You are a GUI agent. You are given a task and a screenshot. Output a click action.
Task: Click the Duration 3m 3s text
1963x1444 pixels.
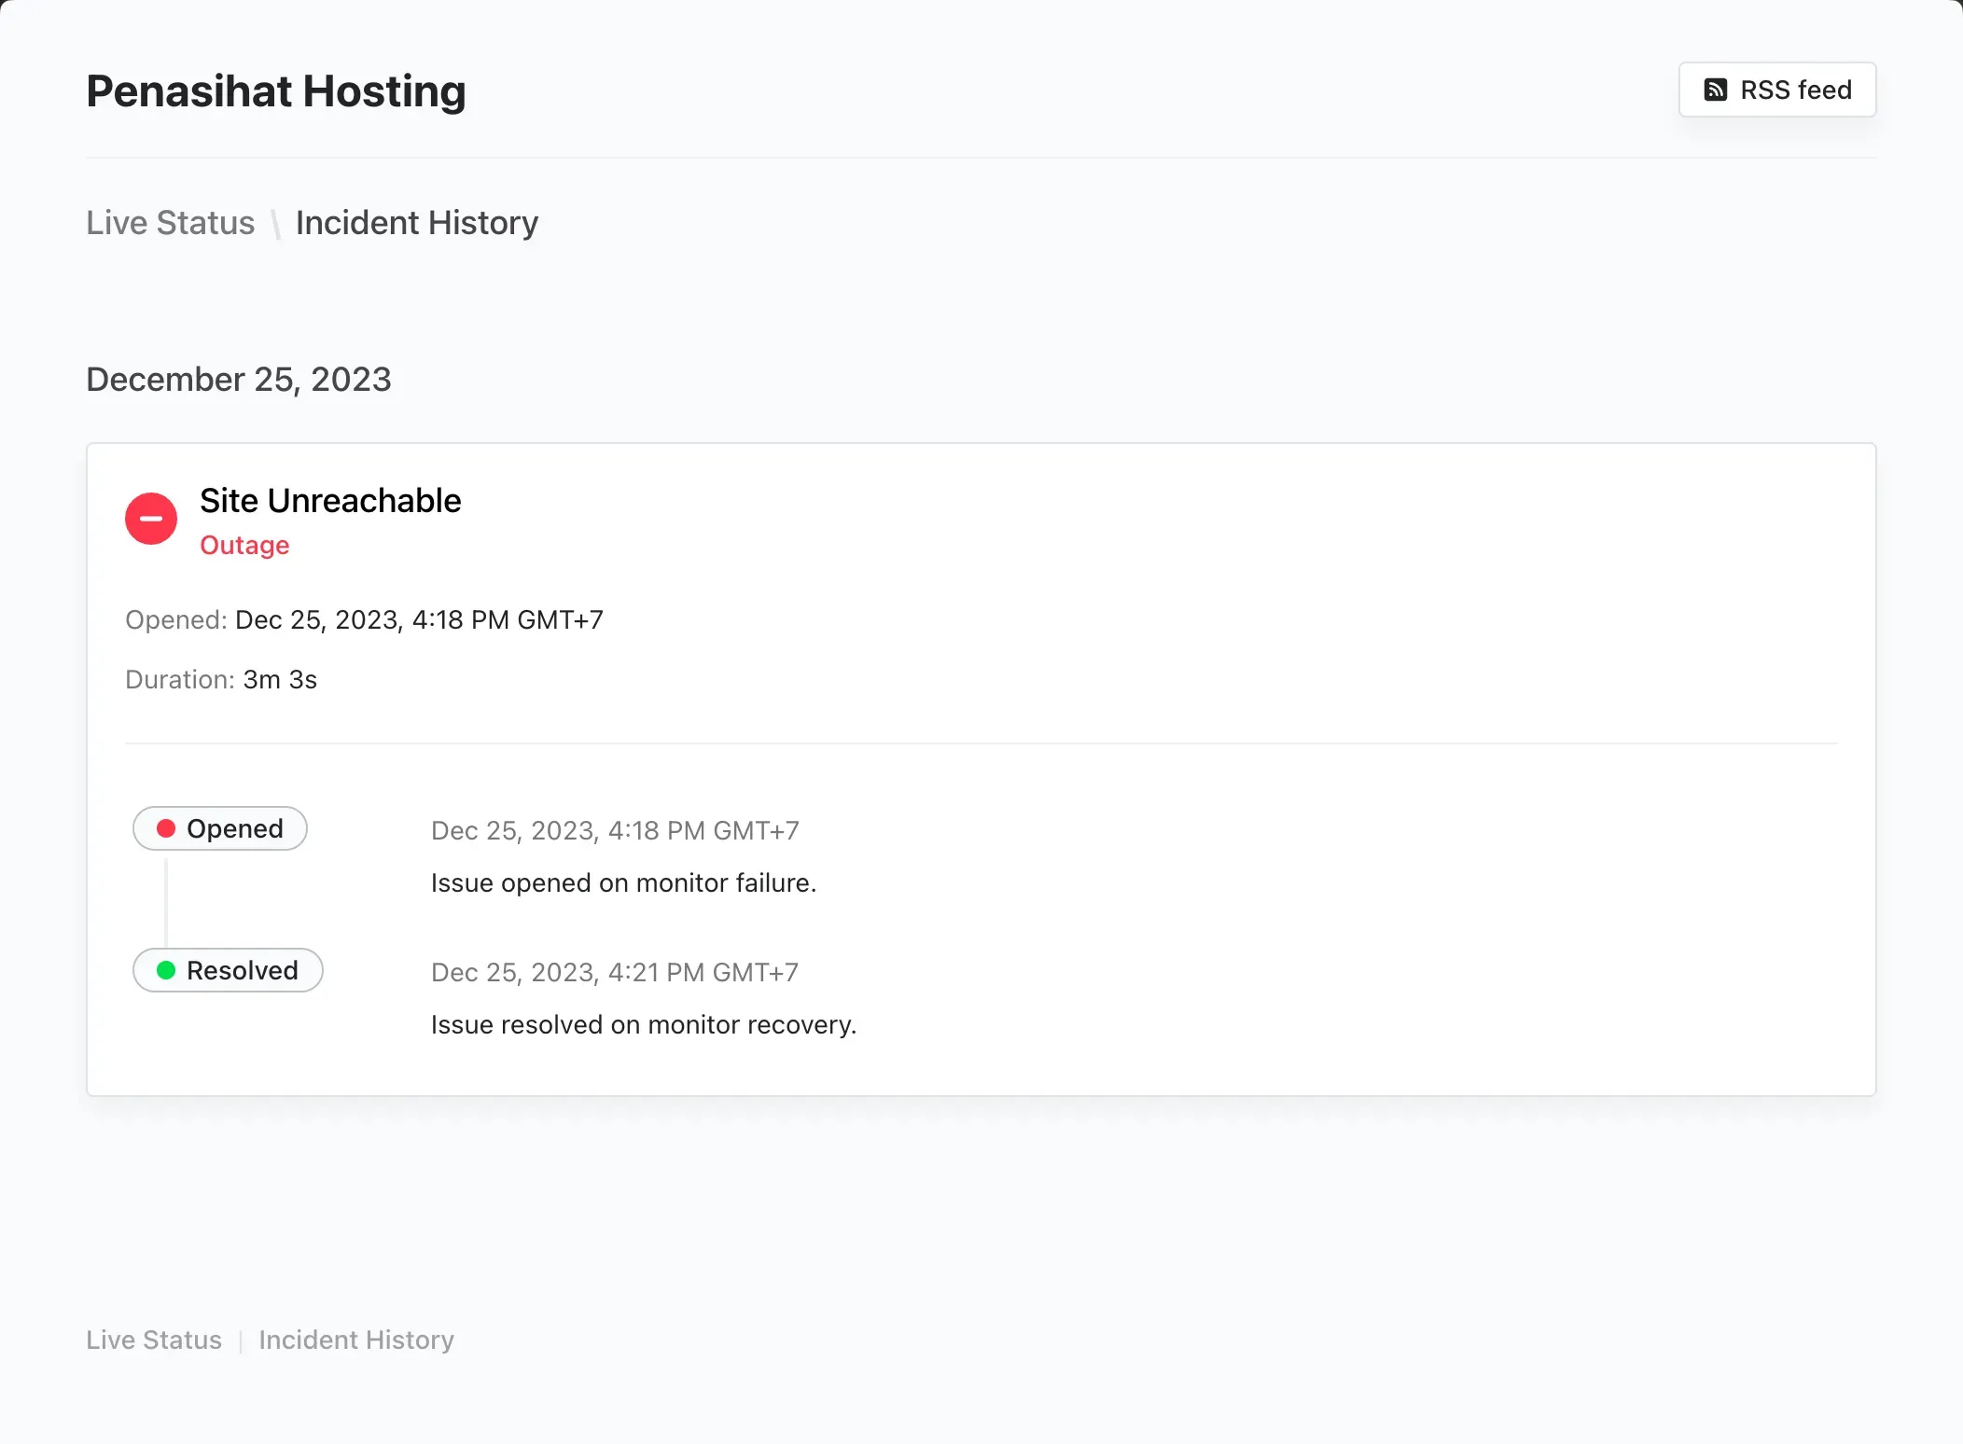pos(221,679)
